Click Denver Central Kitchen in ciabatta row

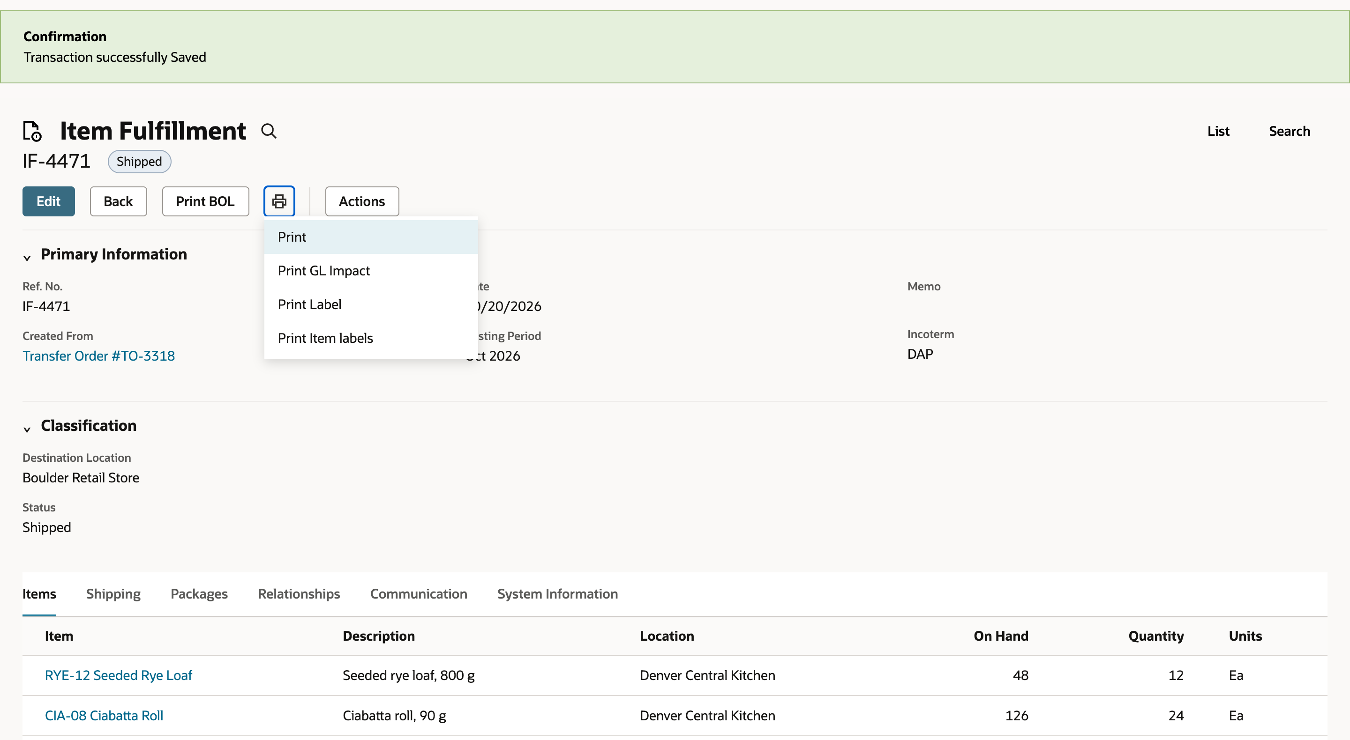[x=707, y=715]
